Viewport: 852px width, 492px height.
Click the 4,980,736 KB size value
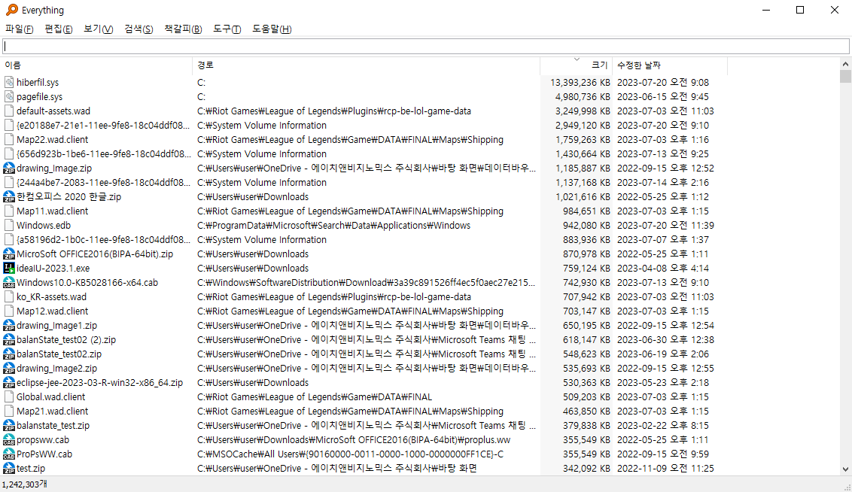[x=583, y=96]
